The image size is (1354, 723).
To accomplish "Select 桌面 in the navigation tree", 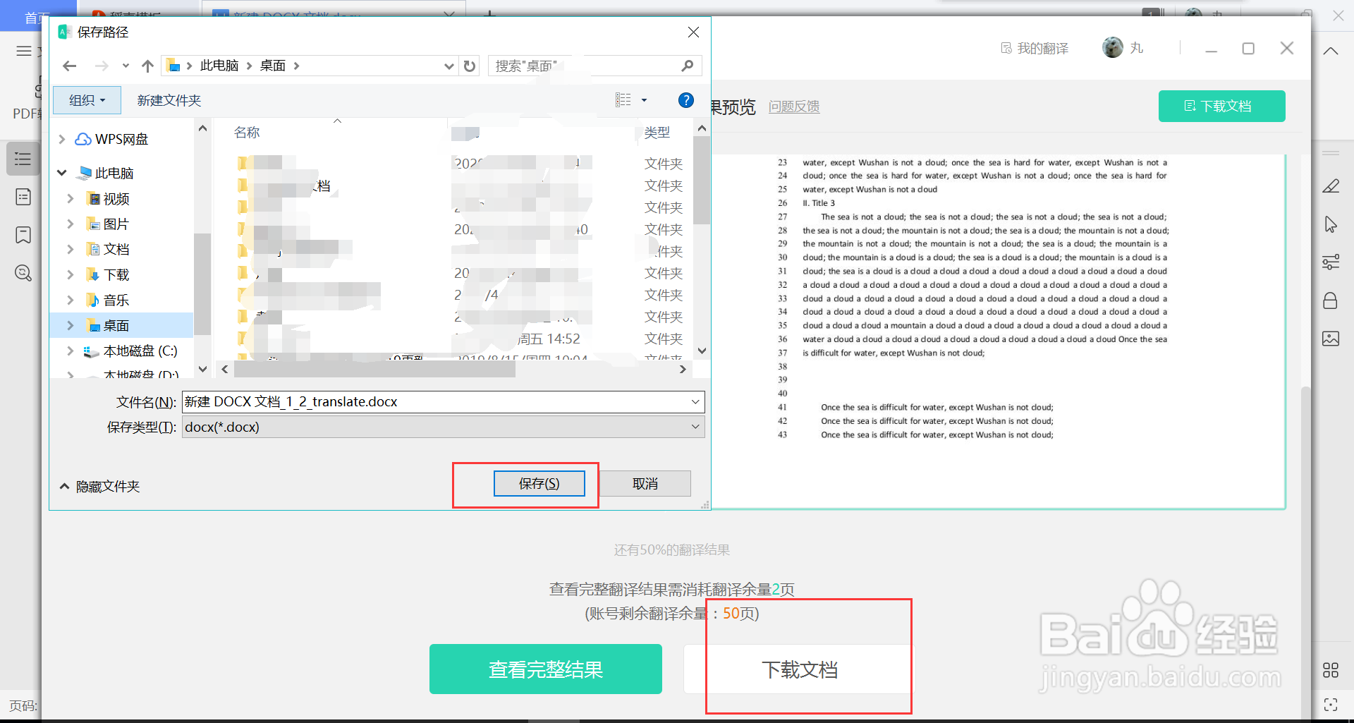I will [x=116, y=325].
